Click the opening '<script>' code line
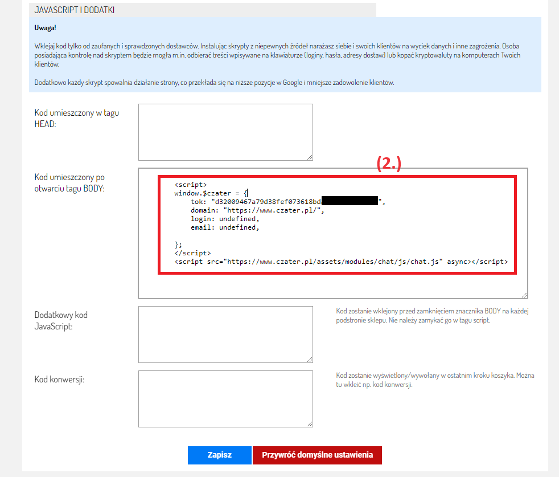The height and width of the screenshot is (477, 559). click(x=190, y=185)
